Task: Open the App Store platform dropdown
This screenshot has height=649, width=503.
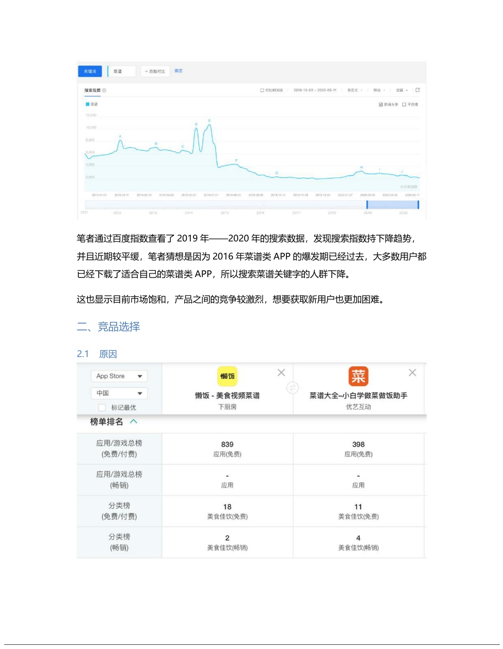Action: click(119, 376)
